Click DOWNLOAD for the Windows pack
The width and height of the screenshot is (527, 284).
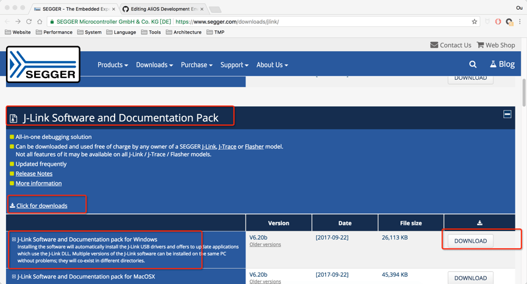(x=470, y=241)
